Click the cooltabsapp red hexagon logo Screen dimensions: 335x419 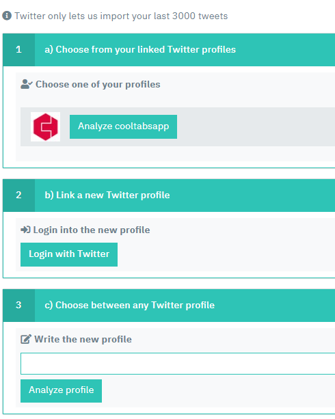click(45, 126)
